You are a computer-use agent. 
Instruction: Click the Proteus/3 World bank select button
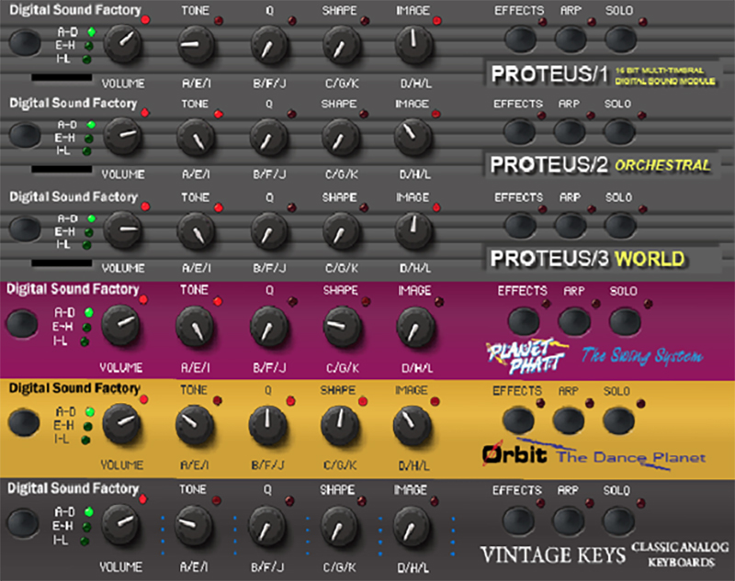click(25, 228)
